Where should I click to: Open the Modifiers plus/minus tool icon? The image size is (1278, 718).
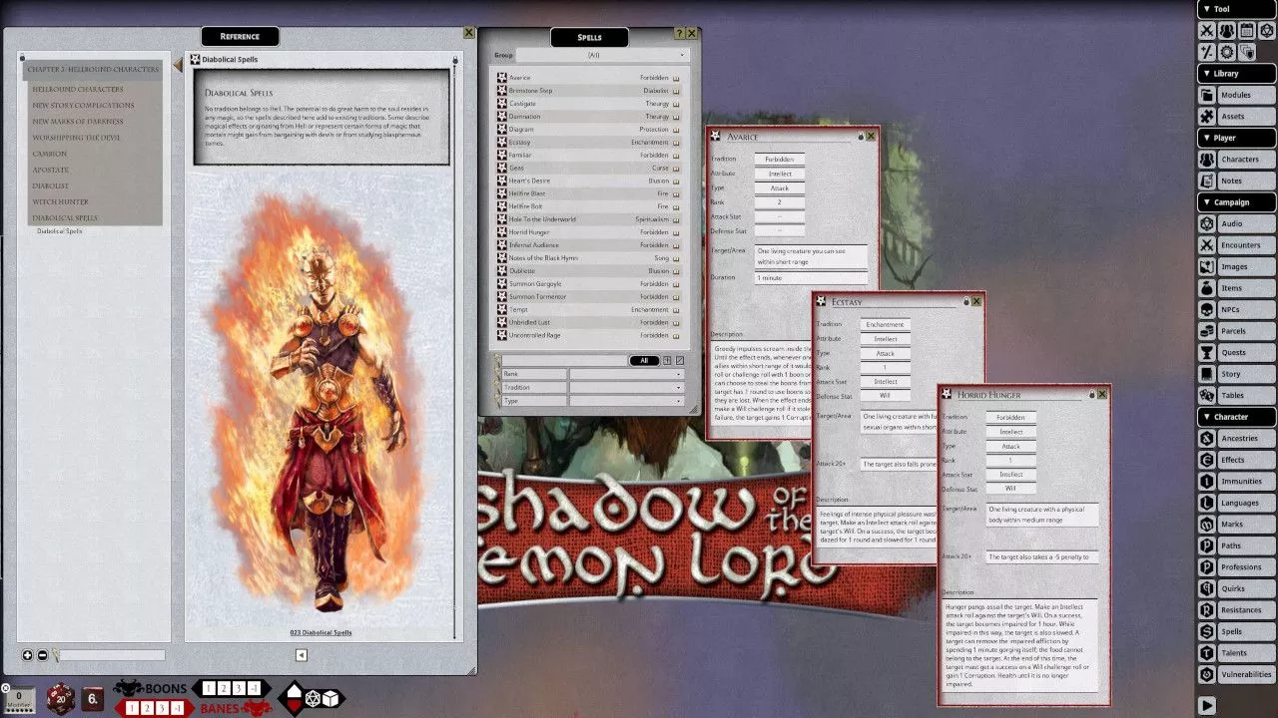1207,52
